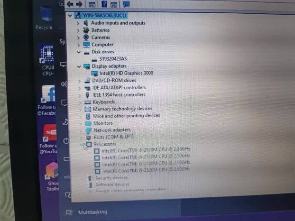This screenshot has height=221, width=295.
Task: Select the IDE ATA/ATAPI controllers label
Action: [119, 88]
